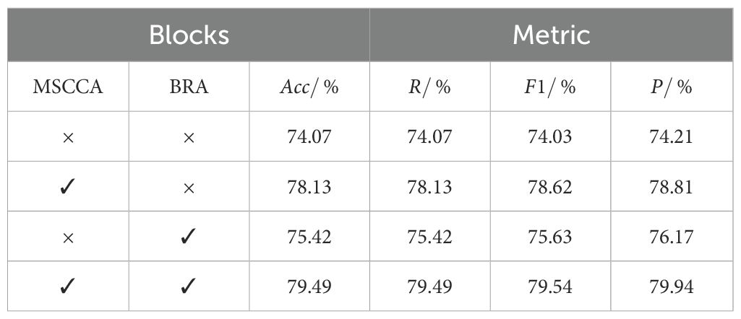The width and height of the screenshot is (741, 319).
Task: Click the BRA checkmark in the 75.42 row
Action: [x=189, y=237]
